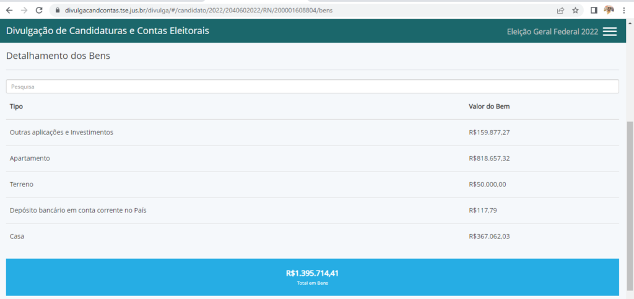Open the browser side panel icon
The image size is (634, 299).
tap(594, 10)
